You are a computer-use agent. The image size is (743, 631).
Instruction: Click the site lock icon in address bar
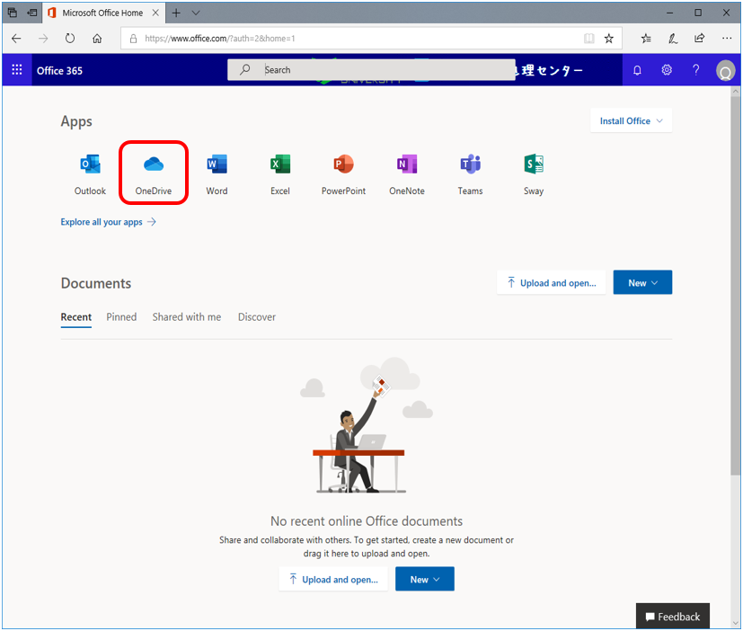[x=133, y=39]
